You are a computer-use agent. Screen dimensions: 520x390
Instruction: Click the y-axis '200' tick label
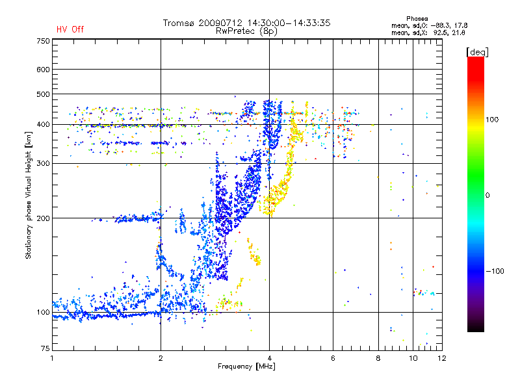pyautogui.click(x=43, y=218)
